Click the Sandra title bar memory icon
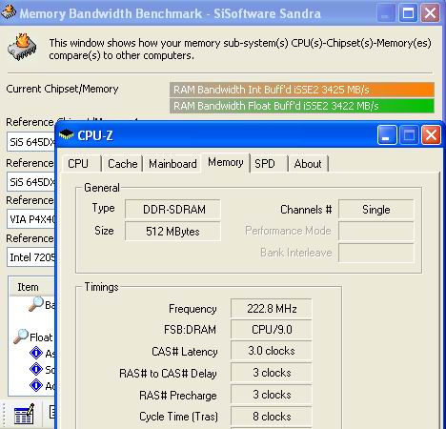Image resolution: width=446 pixels, height=429 pixels. 9,12
